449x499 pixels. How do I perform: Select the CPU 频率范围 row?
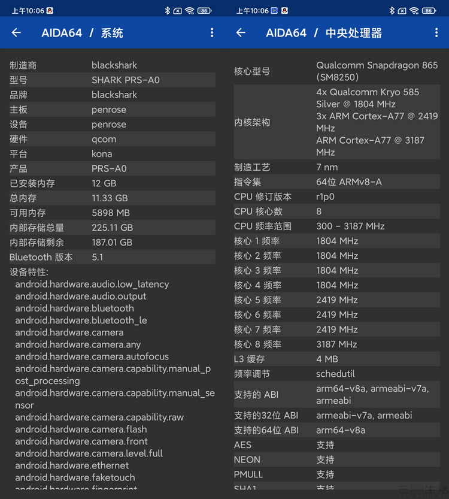[336, 226]
